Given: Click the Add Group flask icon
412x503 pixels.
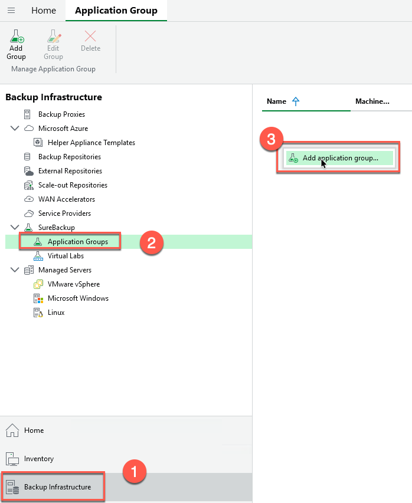Looking at the screenshot, I should (16, 37).
